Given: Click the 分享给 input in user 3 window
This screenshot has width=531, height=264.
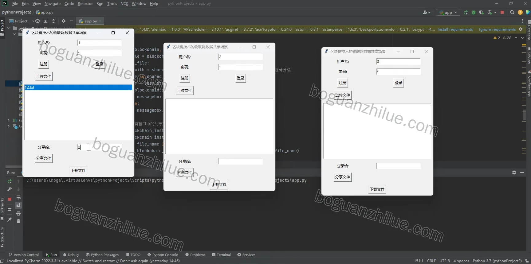Looking at the screenshot, I should [x=398, y=166].
